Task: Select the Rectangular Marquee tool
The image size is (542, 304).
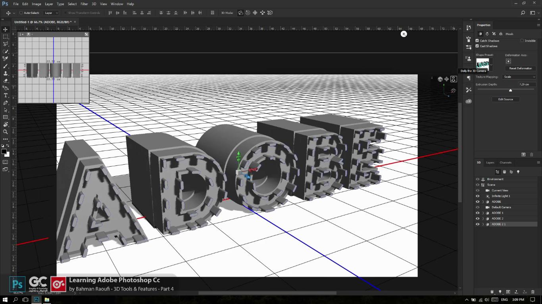Action: coord(6,36)
